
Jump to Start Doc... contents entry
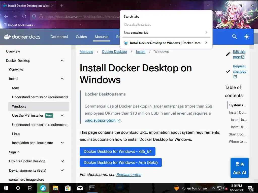[237, 134]
